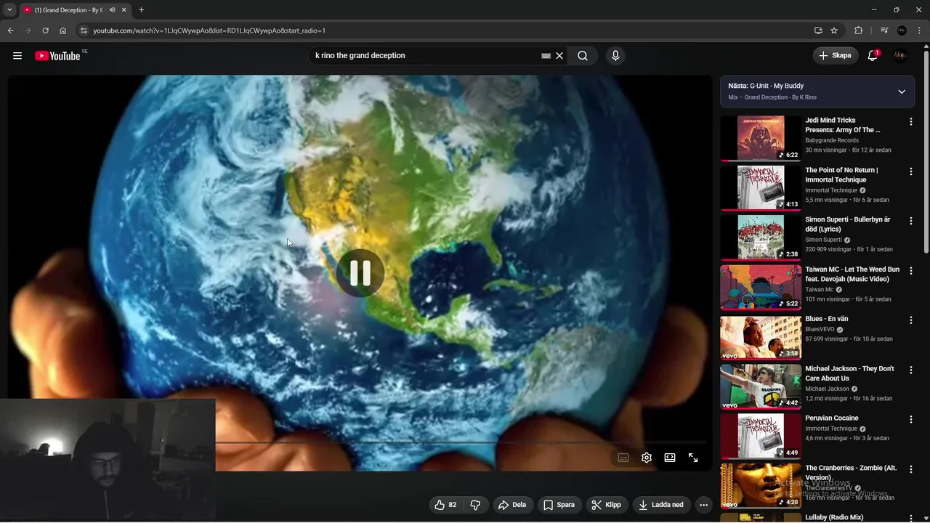Image resolution: width=930 pixels, height=523 pixels.
Task: Focus the YouTube search input field
Action: (x=425, y=56)
